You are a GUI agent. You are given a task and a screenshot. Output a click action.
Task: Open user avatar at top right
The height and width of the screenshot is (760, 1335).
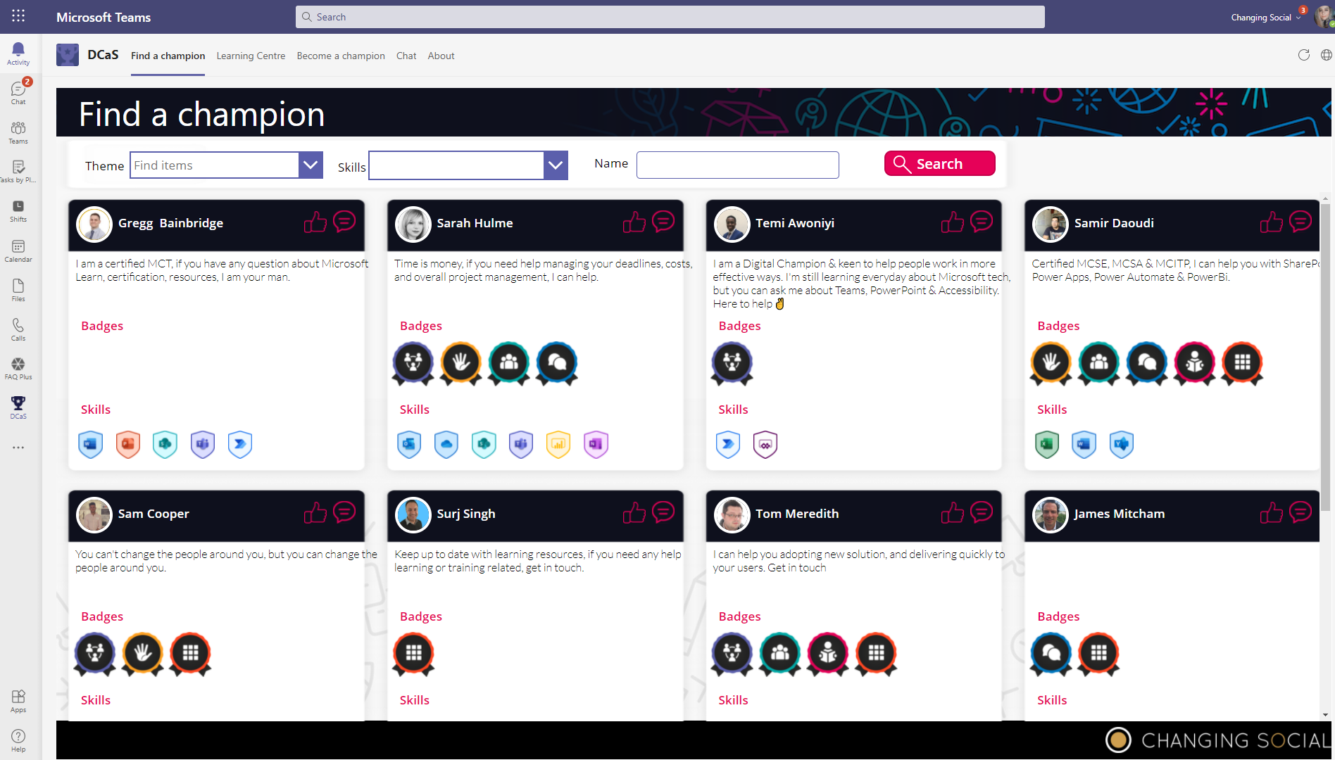click(x=1324, y=17)
